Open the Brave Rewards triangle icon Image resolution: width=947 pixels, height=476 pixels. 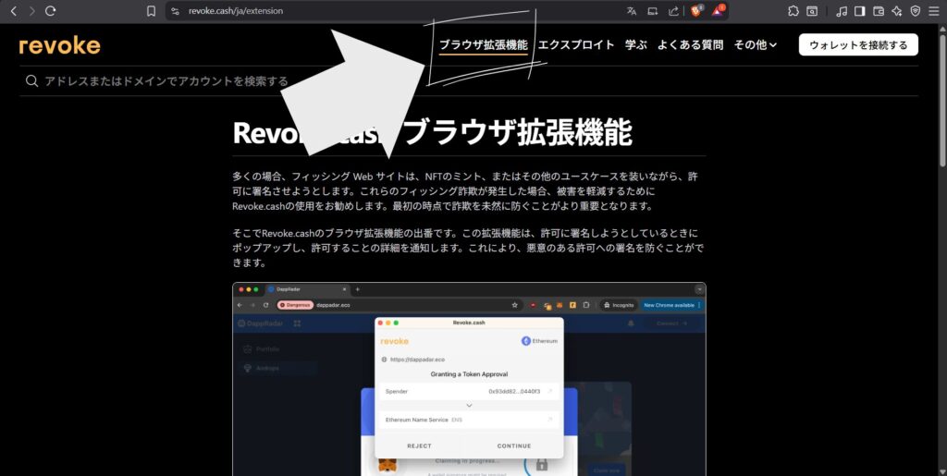click(x=718, y=11)
